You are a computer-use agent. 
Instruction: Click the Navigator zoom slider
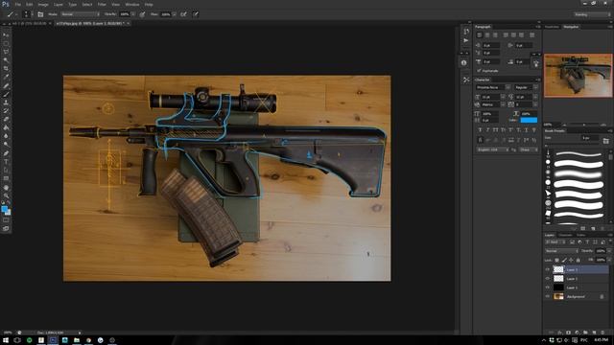(583, 125)
